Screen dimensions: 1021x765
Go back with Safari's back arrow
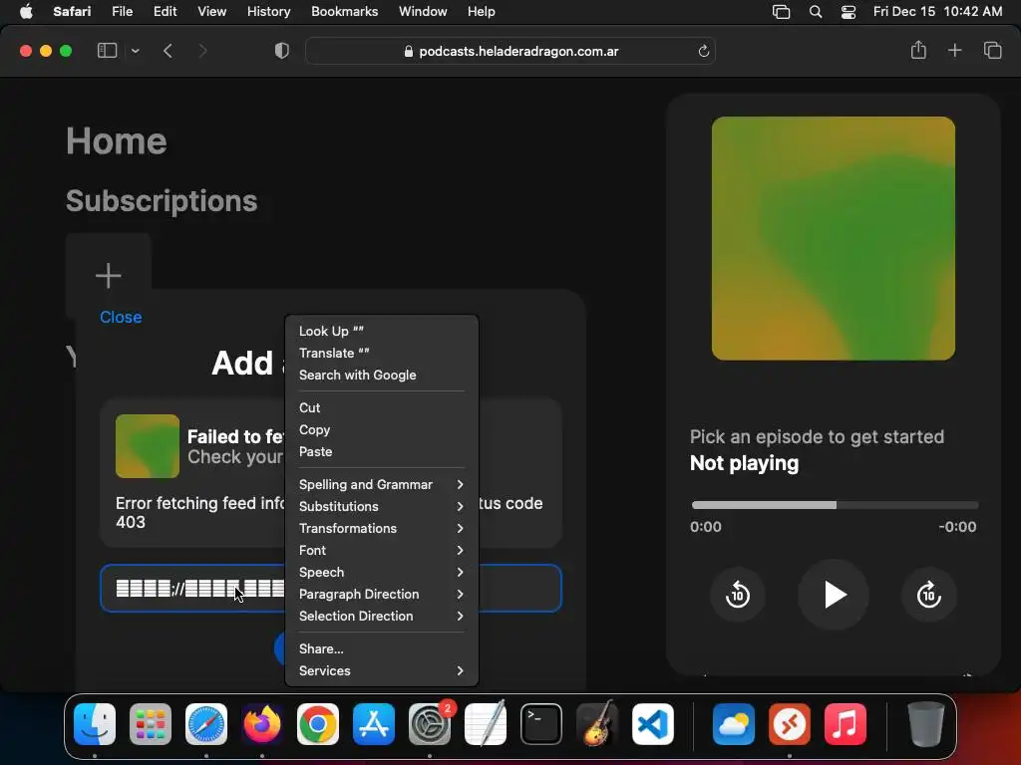[168, 51]
